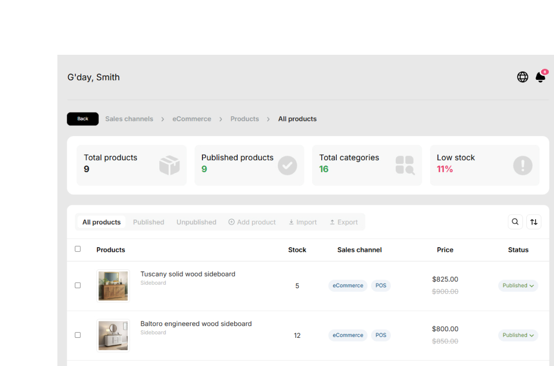Click the Sales channel column header
Viewport: 554px width, 366px height.
pyautogui.click(x=359, y=250)
